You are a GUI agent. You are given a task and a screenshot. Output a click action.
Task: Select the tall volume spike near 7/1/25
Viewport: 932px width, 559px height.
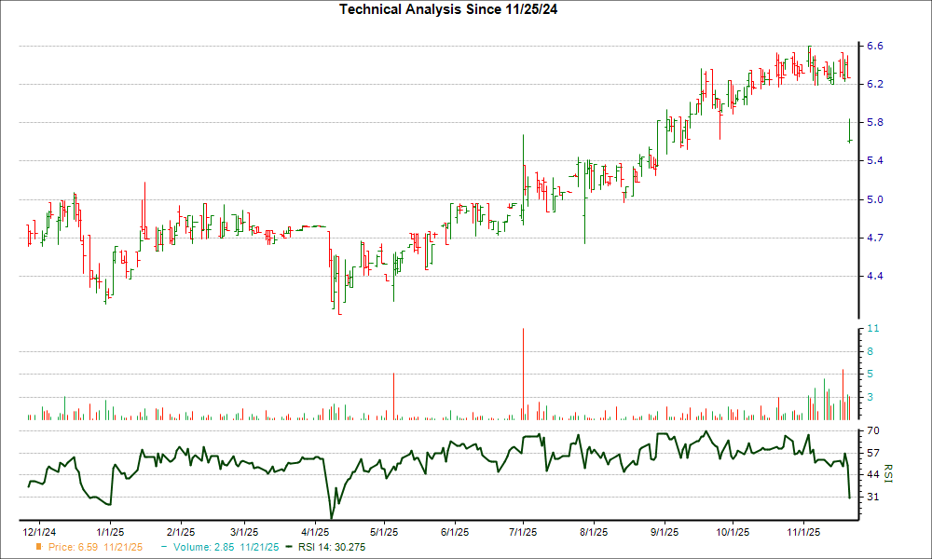[x=522, y=373]
